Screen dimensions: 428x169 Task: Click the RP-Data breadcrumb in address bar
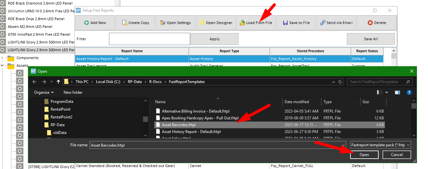pos(134,82)
